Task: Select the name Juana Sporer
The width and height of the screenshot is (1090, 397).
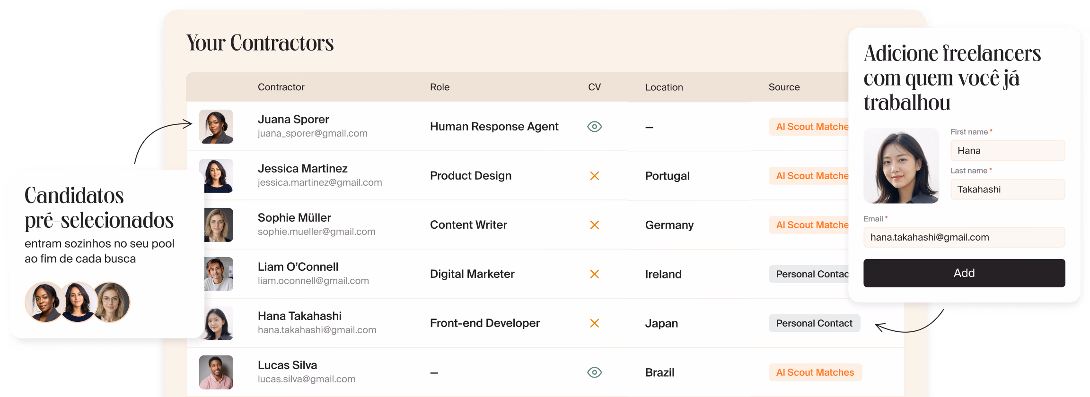Action: 293,120
